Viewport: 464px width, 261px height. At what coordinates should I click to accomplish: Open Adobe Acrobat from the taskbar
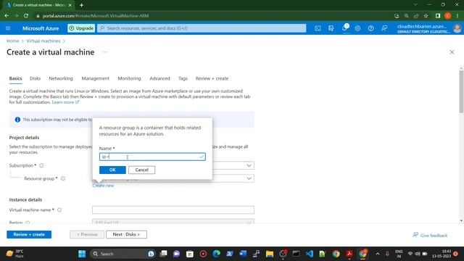tap(349, 254)
